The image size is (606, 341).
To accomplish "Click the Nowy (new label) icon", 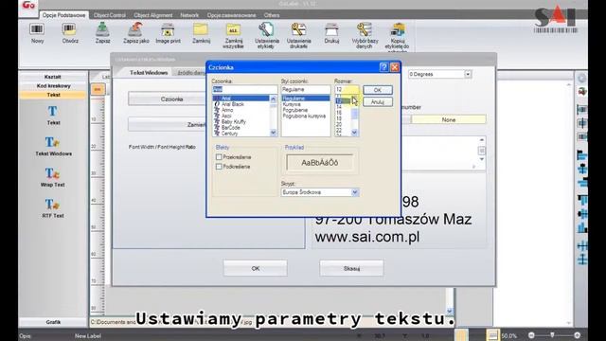I will coord(37,29).
